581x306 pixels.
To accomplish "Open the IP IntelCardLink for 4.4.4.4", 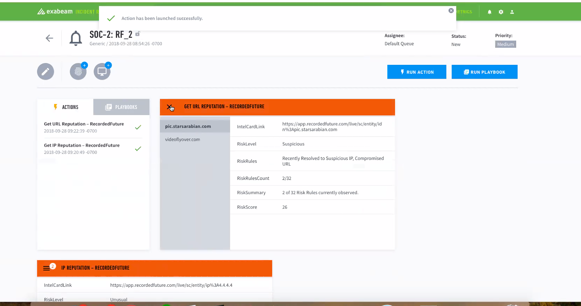I will click(x=171, y=285).
